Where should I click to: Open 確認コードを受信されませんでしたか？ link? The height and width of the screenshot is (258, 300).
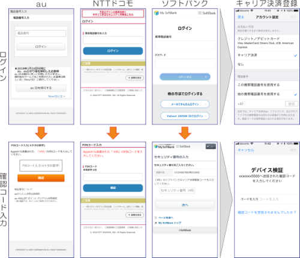pos(267,212)
